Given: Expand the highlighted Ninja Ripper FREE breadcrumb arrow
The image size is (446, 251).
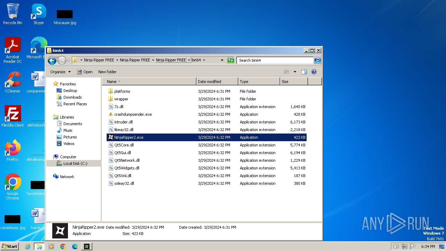Looking at the screenshot, I should click(189, 60).
